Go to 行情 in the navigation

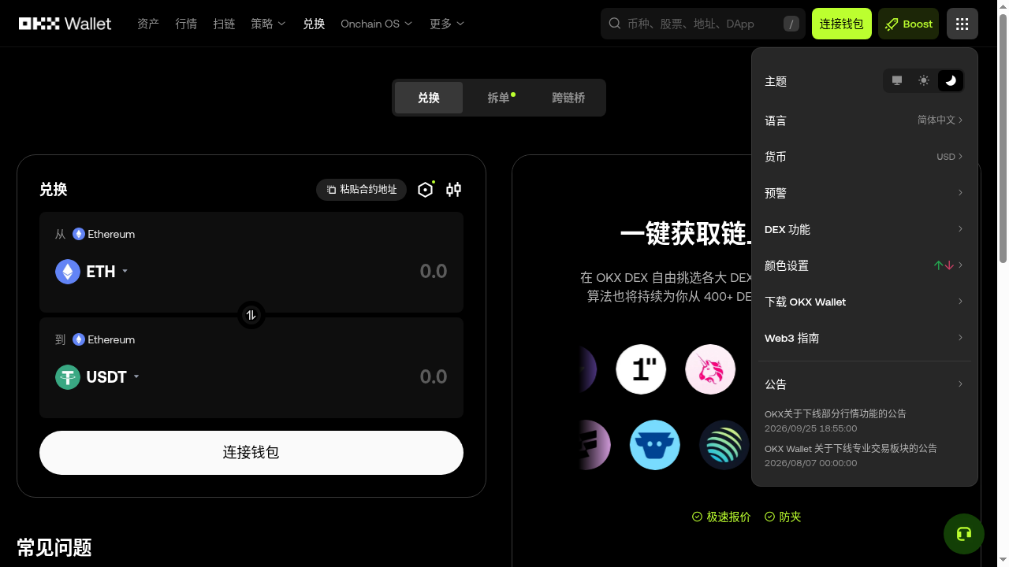(x=186, y=24)
